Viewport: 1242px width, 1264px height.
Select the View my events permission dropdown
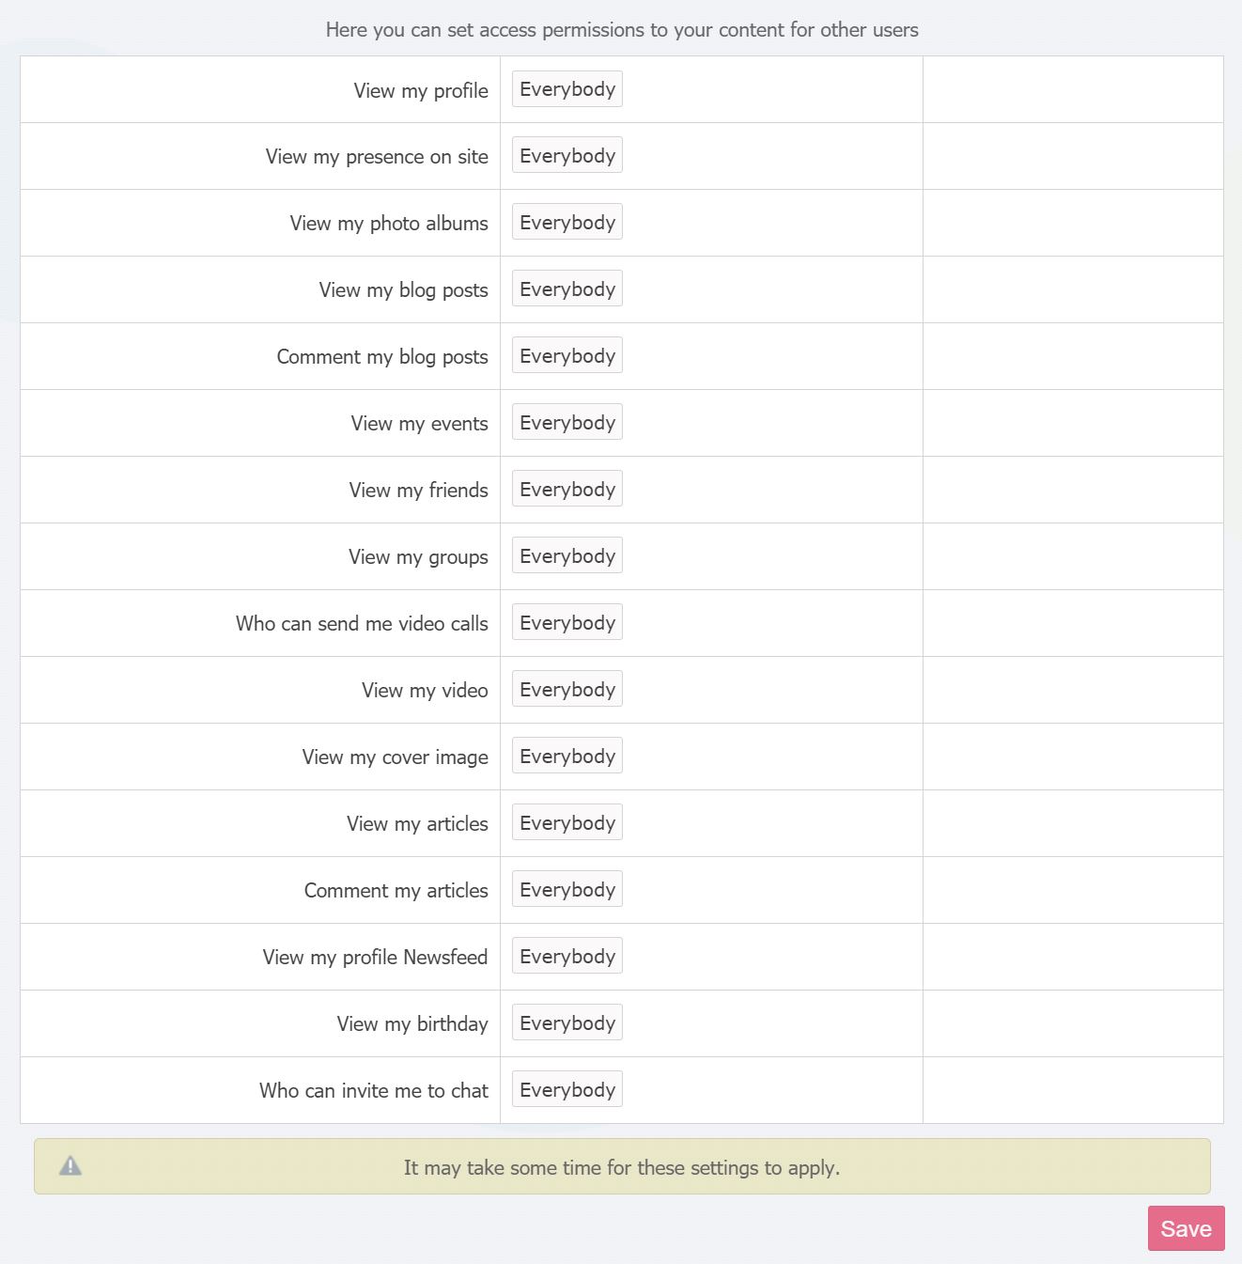click(567, 423)
